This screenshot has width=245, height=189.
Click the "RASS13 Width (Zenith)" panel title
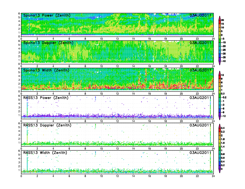coord(45,153)
